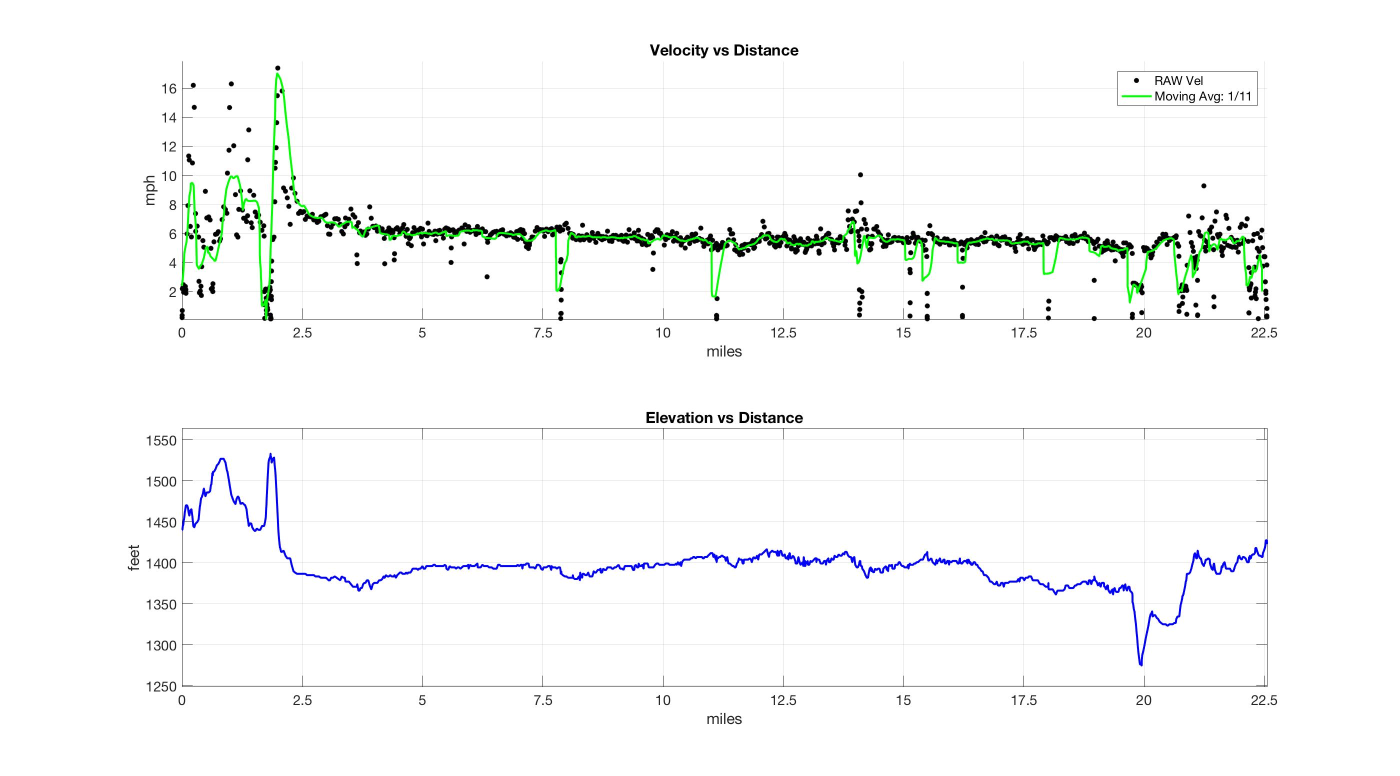This screenshot has width=1400, height=776.
Task: Click blue elevation peak near mile 1
Action: [221, 459]
